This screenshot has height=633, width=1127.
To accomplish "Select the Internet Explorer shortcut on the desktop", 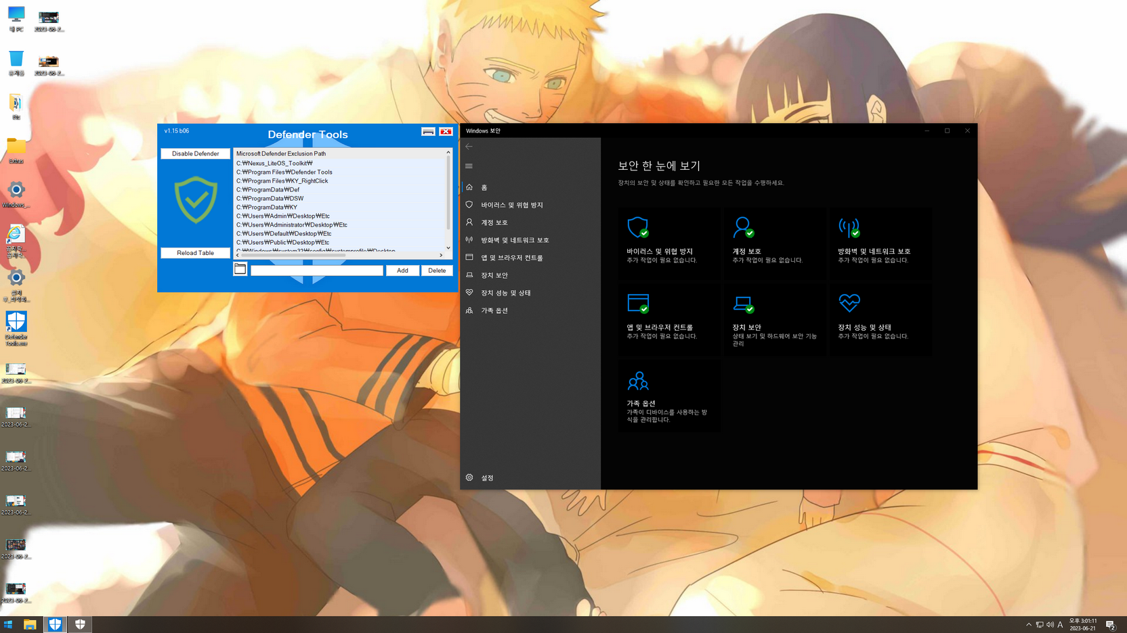I will [16, 242].
